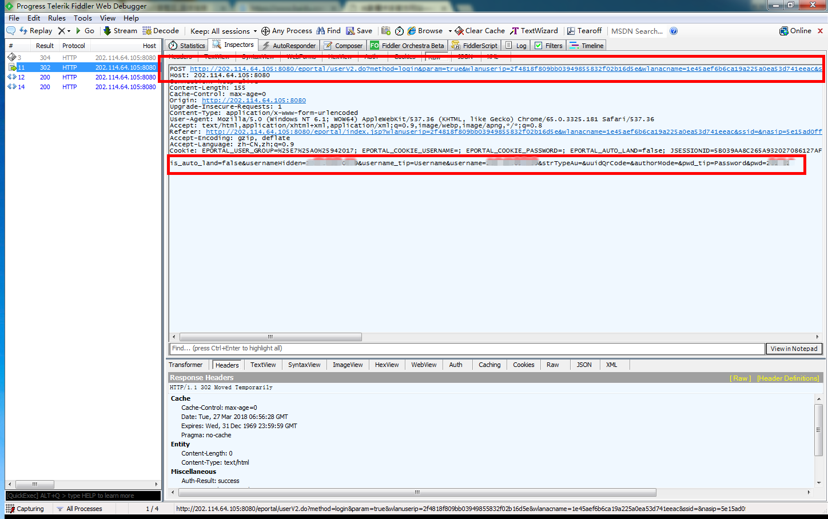Open the Help menu
This screenshot has height=519, width=828.
tap(131, 18)
